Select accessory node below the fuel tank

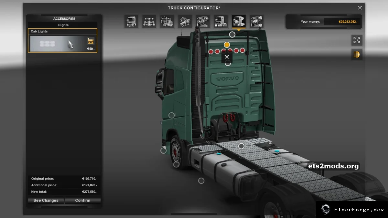(201, 181)
